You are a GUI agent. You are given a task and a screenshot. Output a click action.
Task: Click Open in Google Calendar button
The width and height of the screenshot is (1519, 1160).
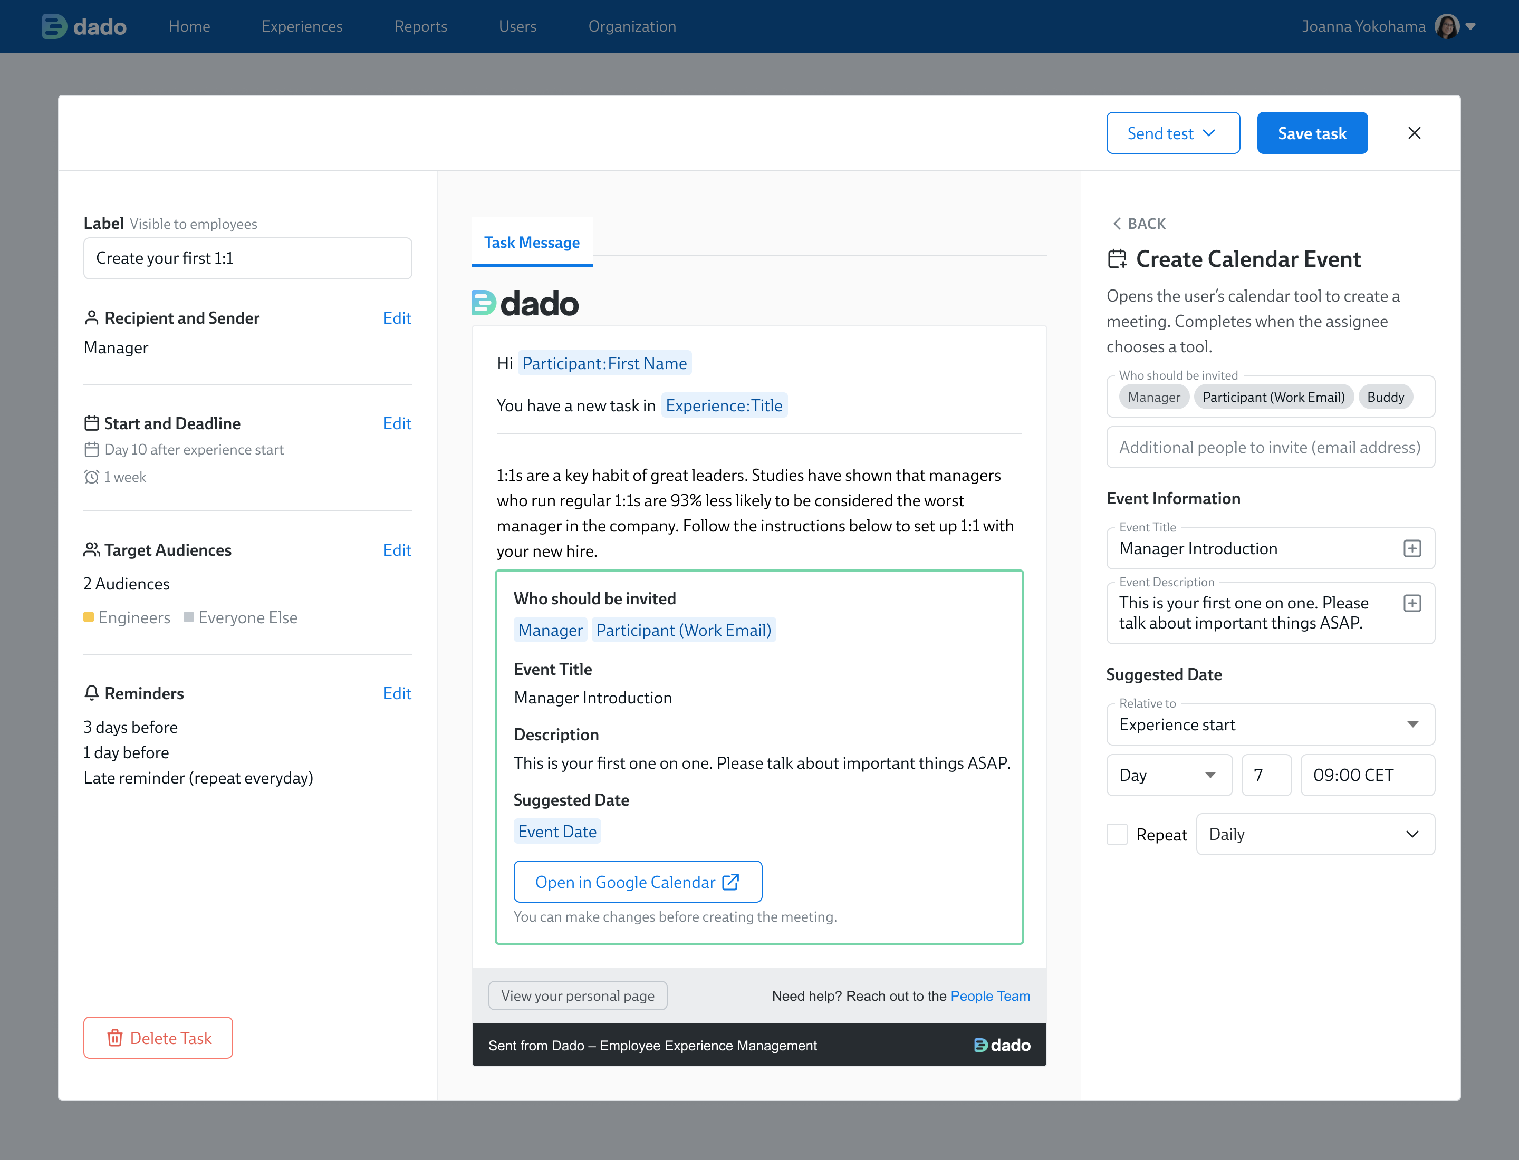point(638,882)
